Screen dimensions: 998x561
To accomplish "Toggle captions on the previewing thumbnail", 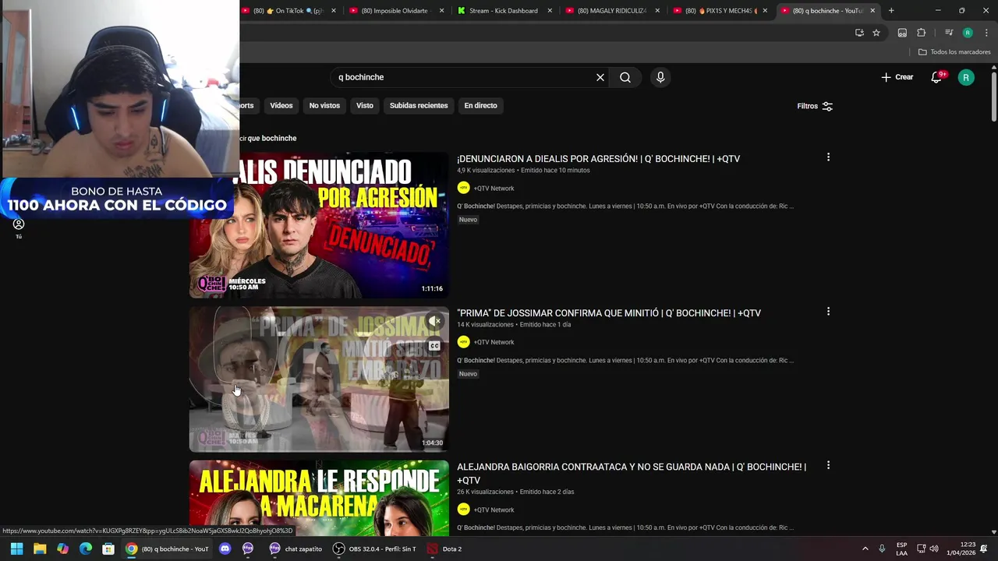I will point(434,345).
